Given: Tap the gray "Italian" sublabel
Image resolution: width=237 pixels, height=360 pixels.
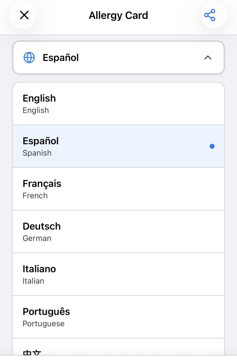Looking at the screenshot, I should 33,281.
